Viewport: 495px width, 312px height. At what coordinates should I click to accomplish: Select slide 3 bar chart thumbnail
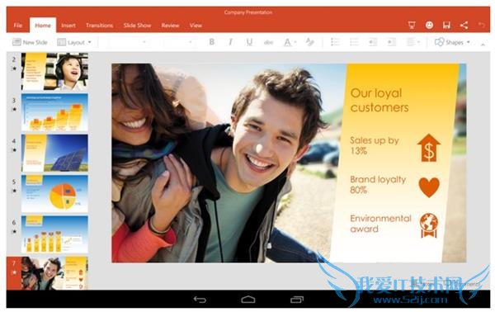point(54,112)
